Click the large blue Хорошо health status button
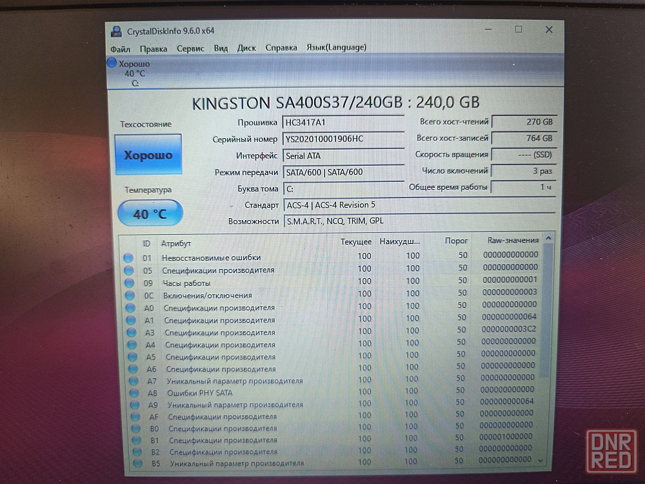 (x=148, y=155)
